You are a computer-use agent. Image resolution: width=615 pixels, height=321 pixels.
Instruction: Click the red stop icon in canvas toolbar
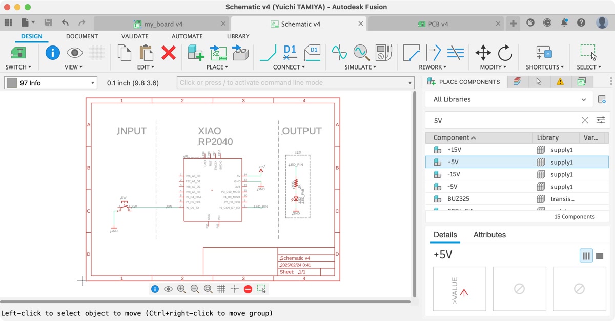(248, 289)
